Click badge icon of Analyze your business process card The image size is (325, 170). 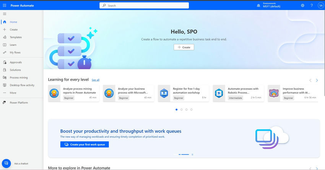tap(109, 93)
